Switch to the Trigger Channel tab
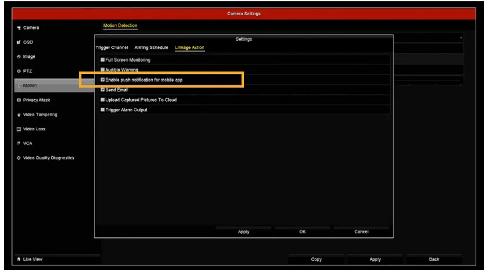486x272 pixels. [111, 48]
